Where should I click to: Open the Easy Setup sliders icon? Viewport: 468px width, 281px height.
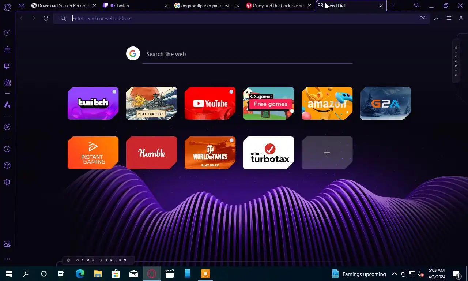(449, 18)
